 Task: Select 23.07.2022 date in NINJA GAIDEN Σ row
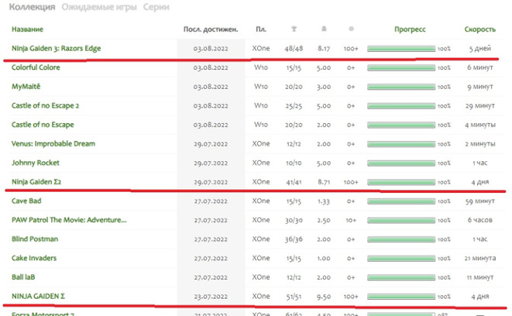[x=211, y=297]
